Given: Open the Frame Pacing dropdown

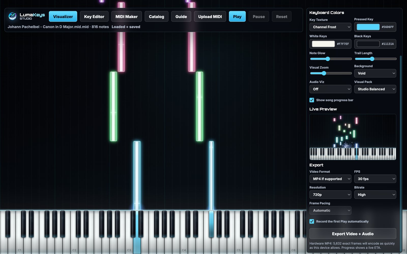Looking at the screenshot, I should click(330, 211).
